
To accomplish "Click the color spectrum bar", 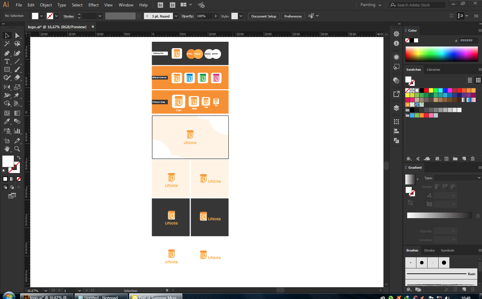I will [441, 54].
